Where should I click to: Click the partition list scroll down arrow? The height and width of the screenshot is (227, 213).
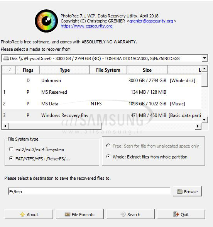[x=205, y=120]
